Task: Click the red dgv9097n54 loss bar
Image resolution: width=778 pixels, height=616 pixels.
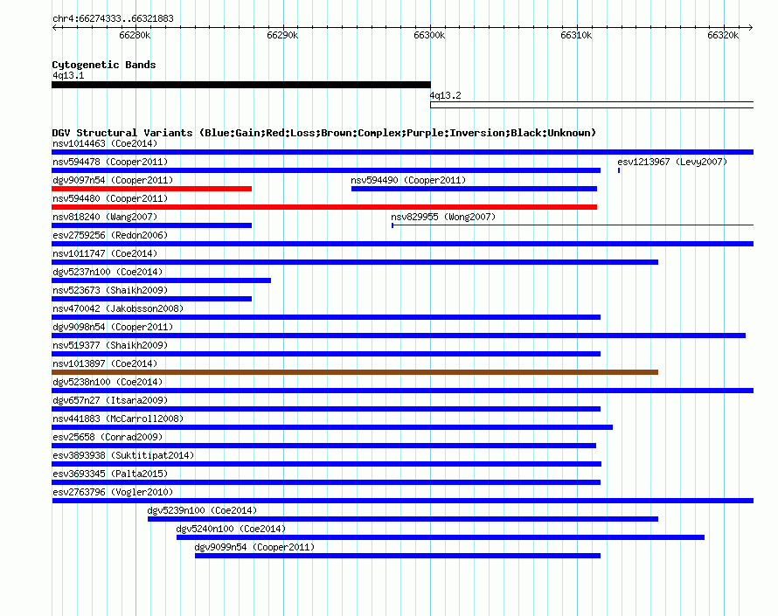Action: point(152,189)
